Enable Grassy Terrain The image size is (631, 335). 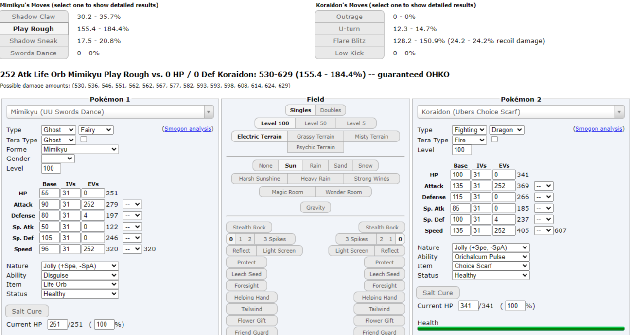315,137
